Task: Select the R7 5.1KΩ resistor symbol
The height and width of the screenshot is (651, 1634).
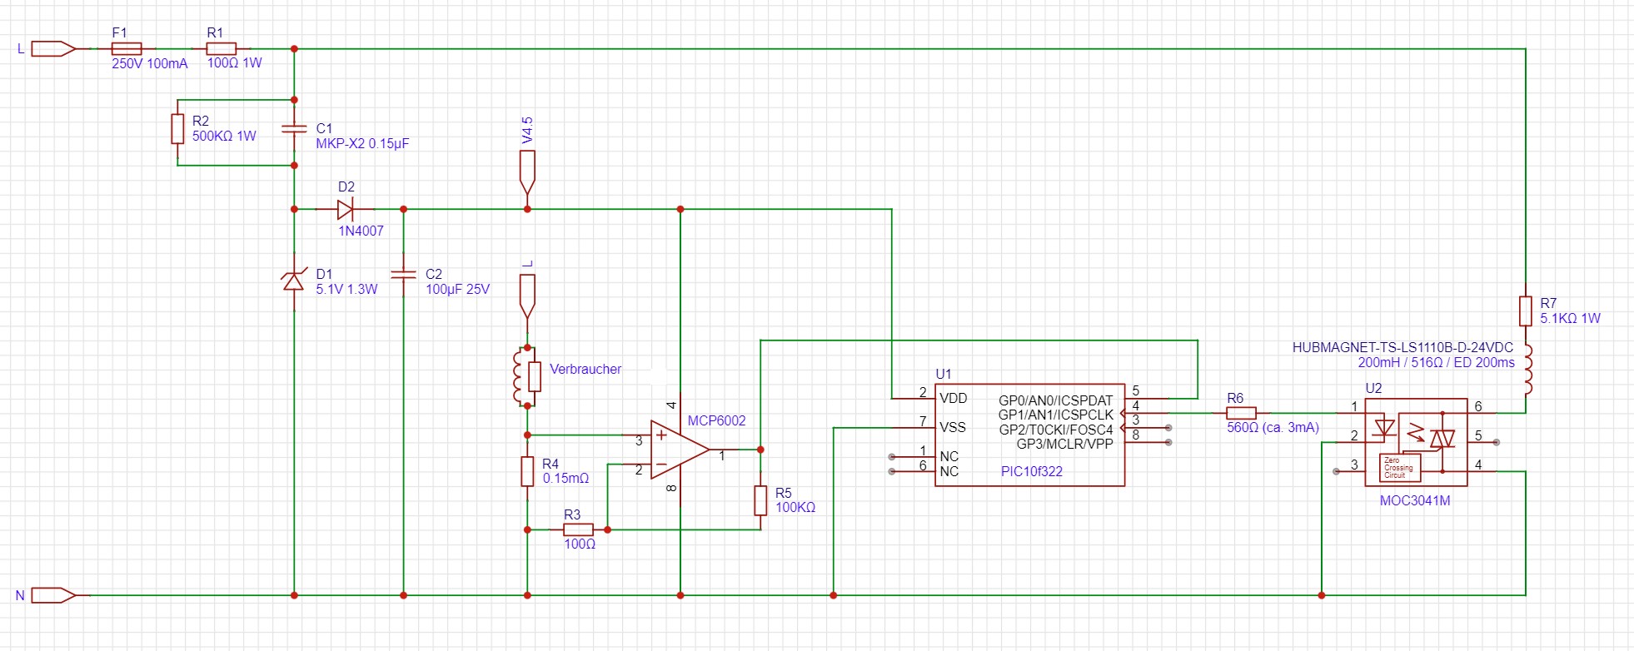Action: (1525, 311)
